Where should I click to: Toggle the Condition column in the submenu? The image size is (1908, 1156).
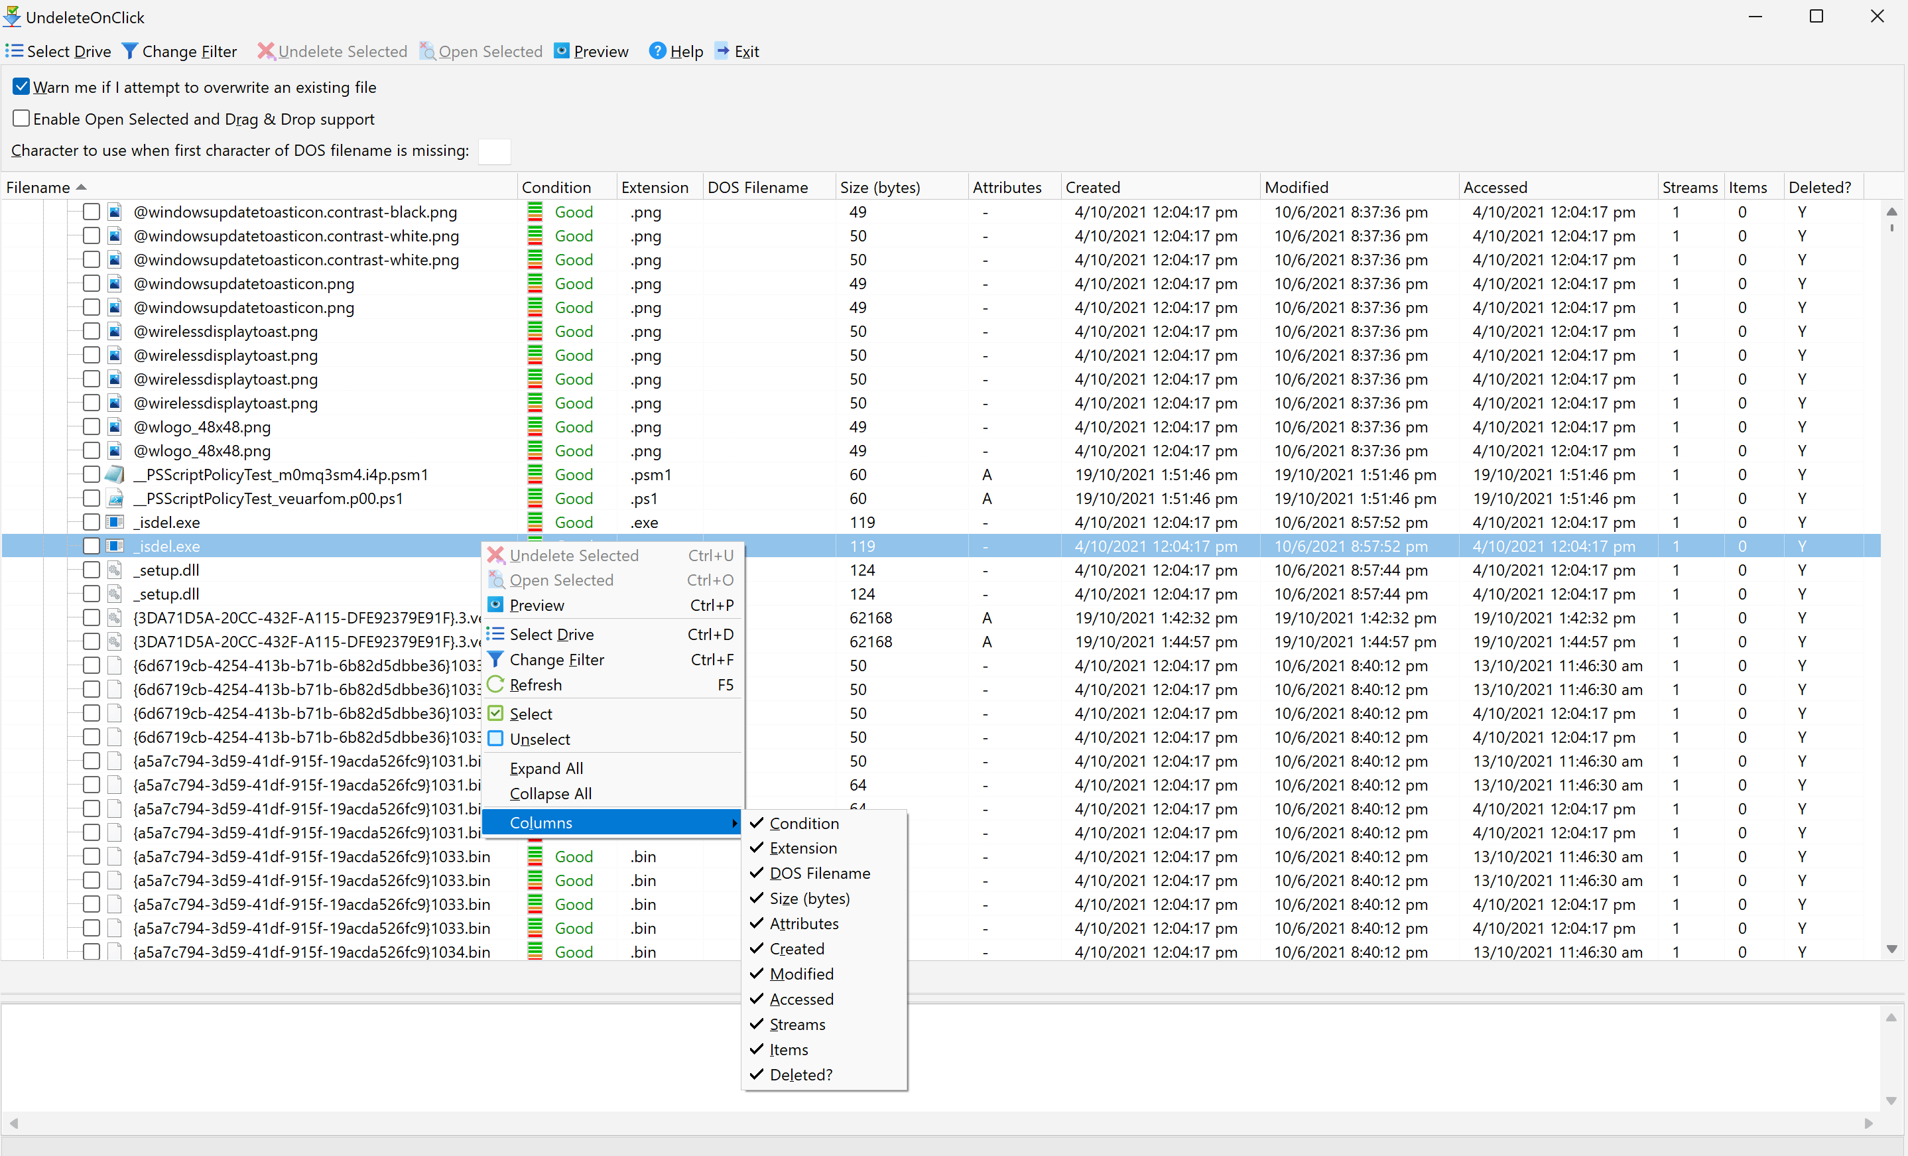click(x=803, y=823)
